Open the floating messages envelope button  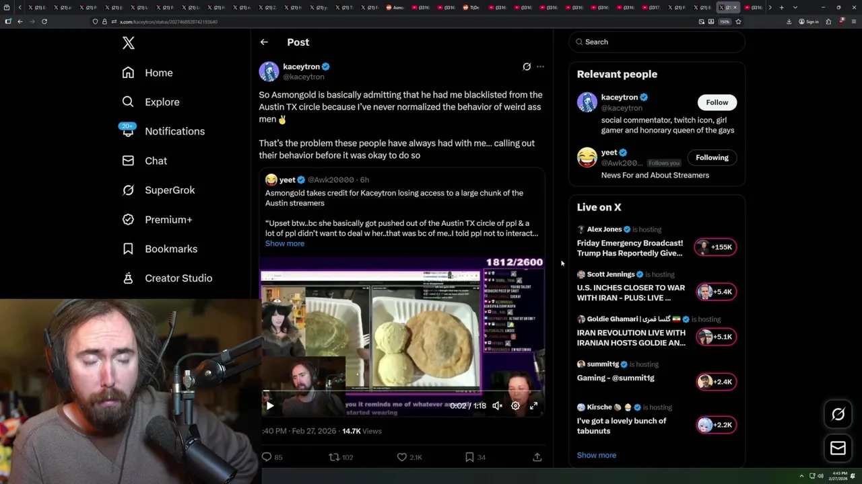[x=838, y=448]
